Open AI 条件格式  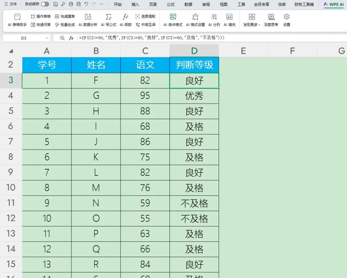click(173, 20)
